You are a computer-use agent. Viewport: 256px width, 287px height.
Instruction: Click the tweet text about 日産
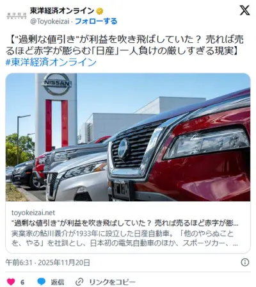click(125, 45)
